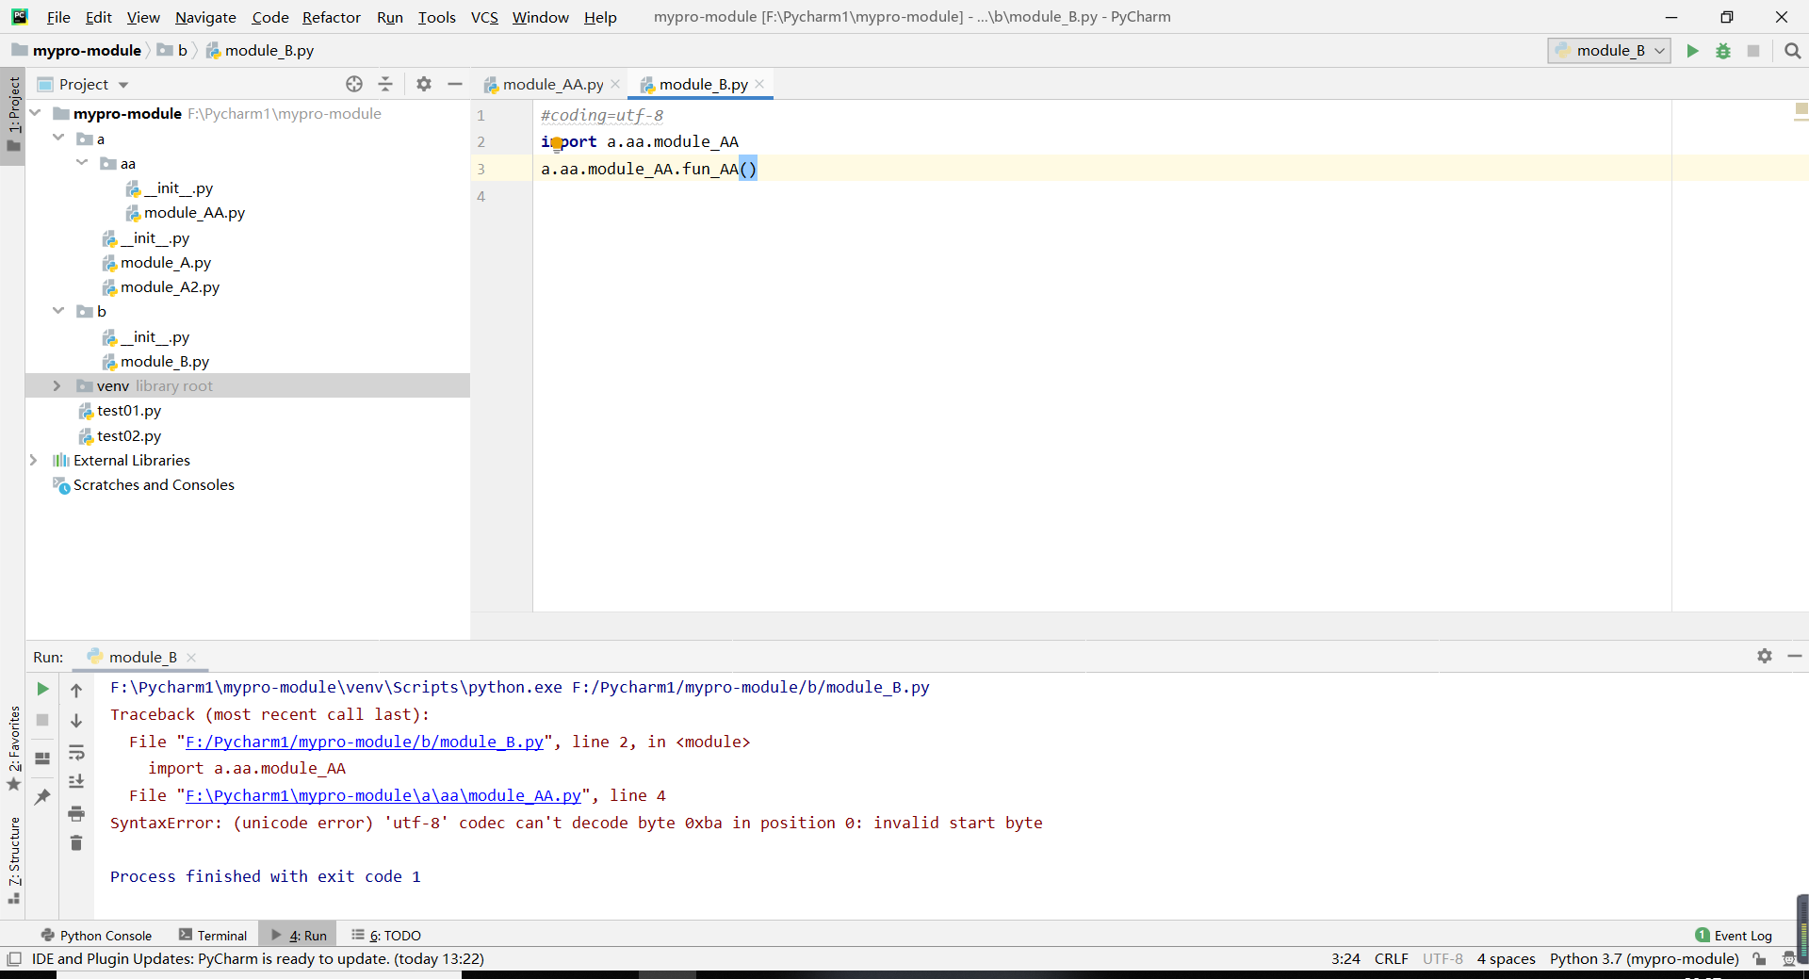The width and height of the screenshot is (1809, 979).
Task: Close the module_B run tab
Action: tap(191, 658)
